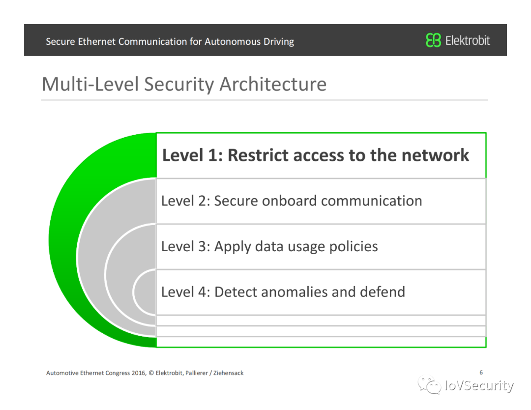Screen dimensions: 531x410
Task: Click the Automotive Ethernet Congress 2016 footer
Action: tap(145, 373)
